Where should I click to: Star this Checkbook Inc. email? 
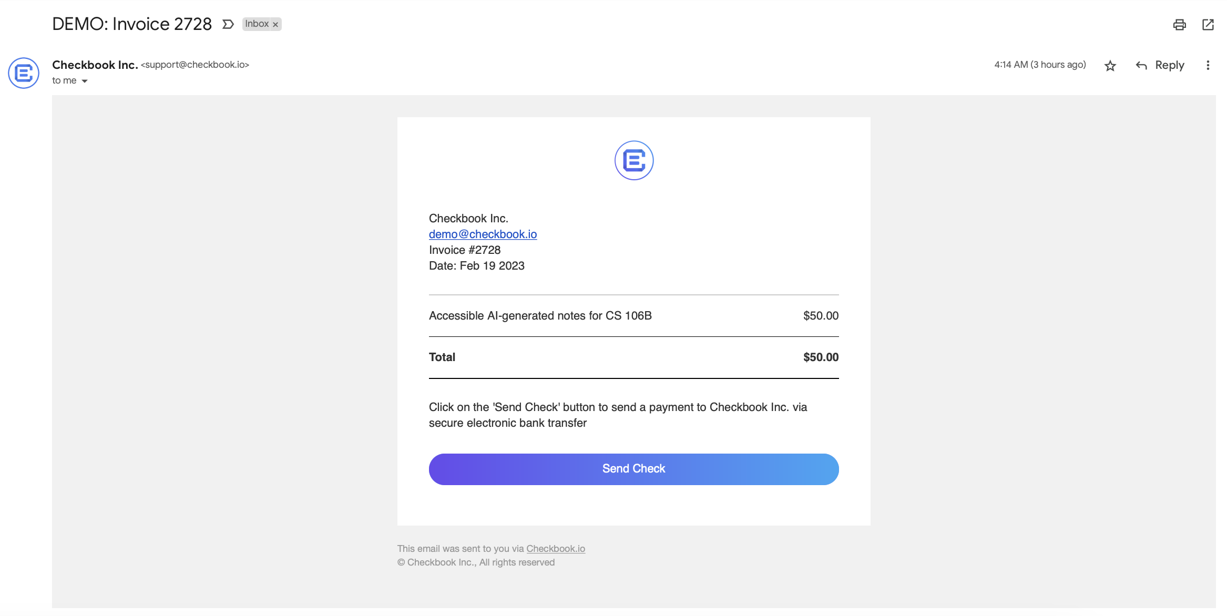click(1110, 66)
